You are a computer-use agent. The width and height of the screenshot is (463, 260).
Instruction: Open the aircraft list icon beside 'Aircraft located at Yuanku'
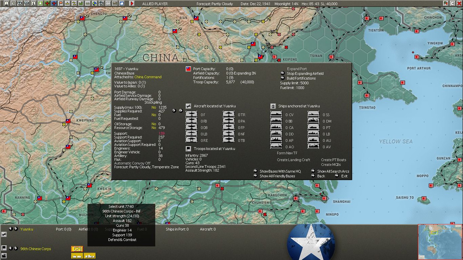point(188,106)
